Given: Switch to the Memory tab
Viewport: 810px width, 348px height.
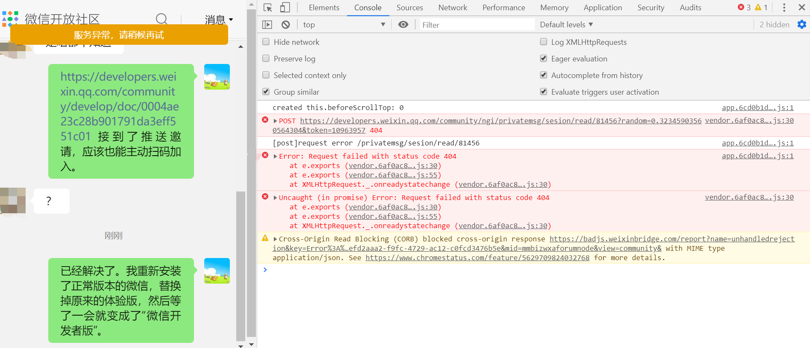Looking at the screenshot, I should (554, 8).
